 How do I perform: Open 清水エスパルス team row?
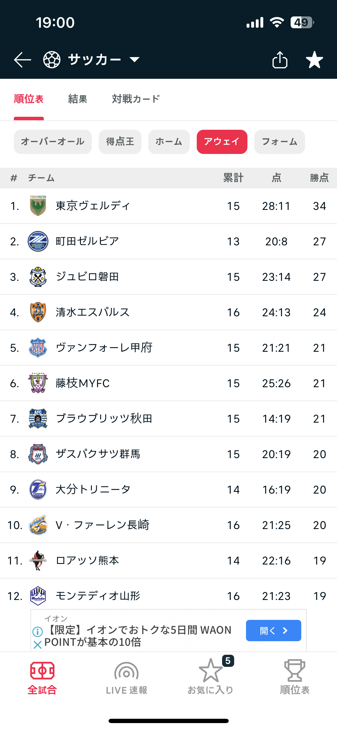pos(168,312)
